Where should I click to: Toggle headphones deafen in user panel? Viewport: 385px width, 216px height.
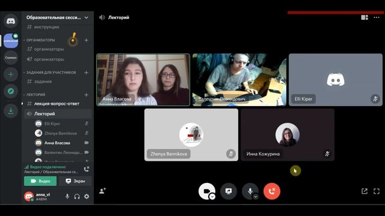coord(77,196)
